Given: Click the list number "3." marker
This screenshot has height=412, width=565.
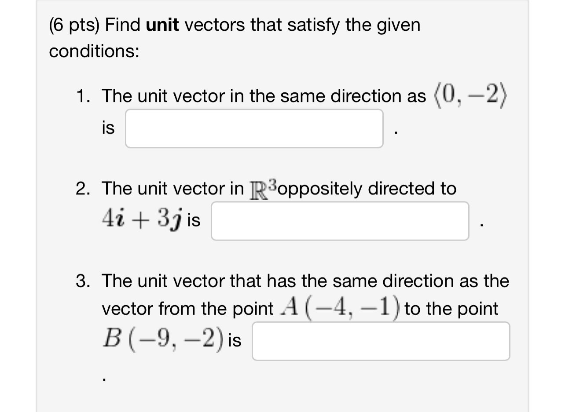Looking at the screenshot, I should pyautogui.click(x=84, y=281).
